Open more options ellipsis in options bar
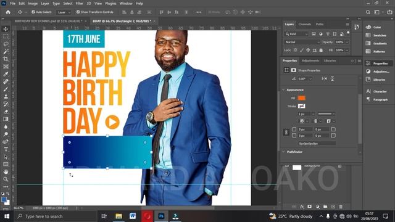Viewport: 395px width, 222px height. [x=199, y=12]
